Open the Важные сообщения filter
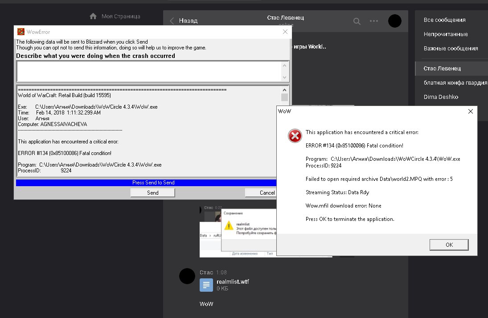This screenshot has height=318, width=488. click(x=451, y=49)
